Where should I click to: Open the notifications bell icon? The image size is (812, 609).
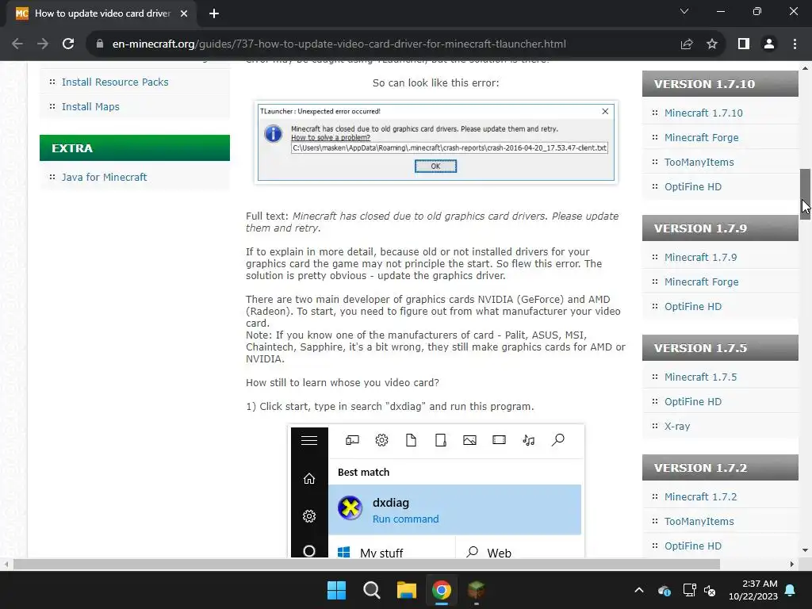[x=791, y=590]
